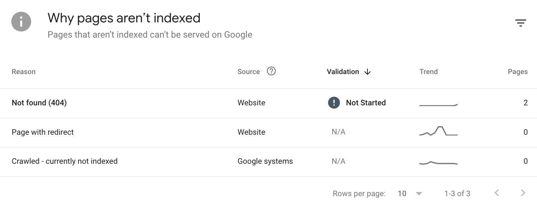The image size is (537, 201).
Task: Click the Crawled not indexed trend sparkline
Action: click(438, 163)
